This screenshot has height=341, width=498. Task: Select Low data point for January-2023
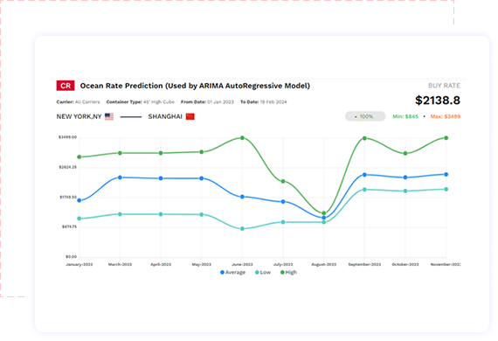coord(80,219)
